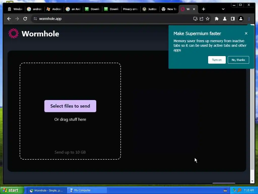Screen dimensions: 258x194
Task: Switch to the 'an And' Google tab
Action: 73,9
